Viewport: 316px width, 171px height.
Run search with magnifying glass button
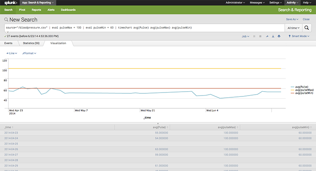pos(306,28)
